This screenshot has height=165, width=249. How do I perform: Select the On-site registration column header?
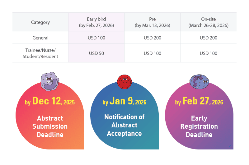[208, 22]
